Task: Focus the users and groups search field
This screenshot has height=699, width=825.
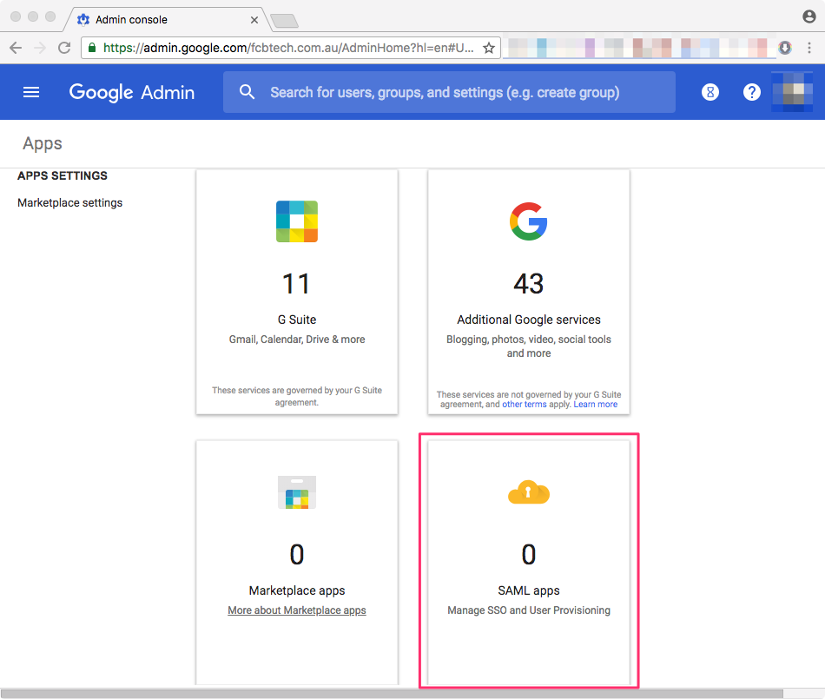Action: pyautogui.click(x=449, y=92)
